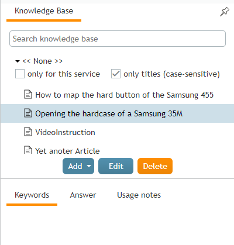Image resolution: width=234 pixels, height=245 pixels.
Task: Click document icon beside Samsung 455 article
Action: click(28, 95)
